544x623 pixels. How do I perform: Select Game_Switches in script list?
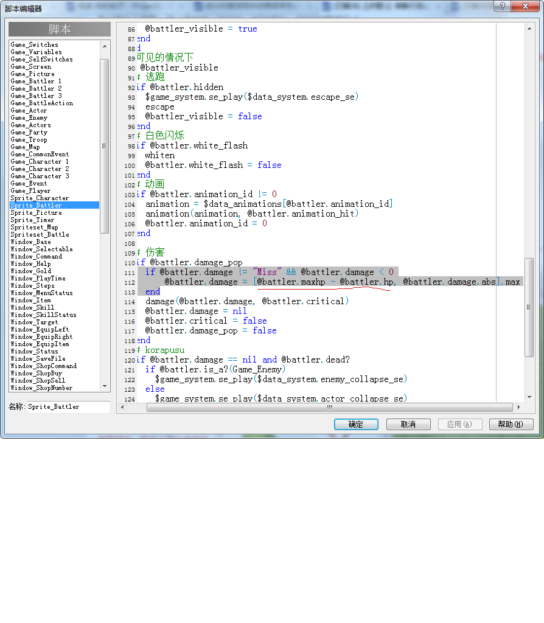pyautogui.click(x=35, y=45)
